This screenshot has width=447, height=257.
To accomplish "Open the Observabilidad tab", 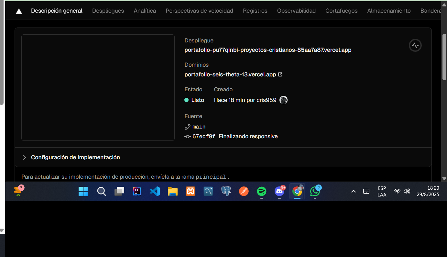I will click(x=296, y=11).
